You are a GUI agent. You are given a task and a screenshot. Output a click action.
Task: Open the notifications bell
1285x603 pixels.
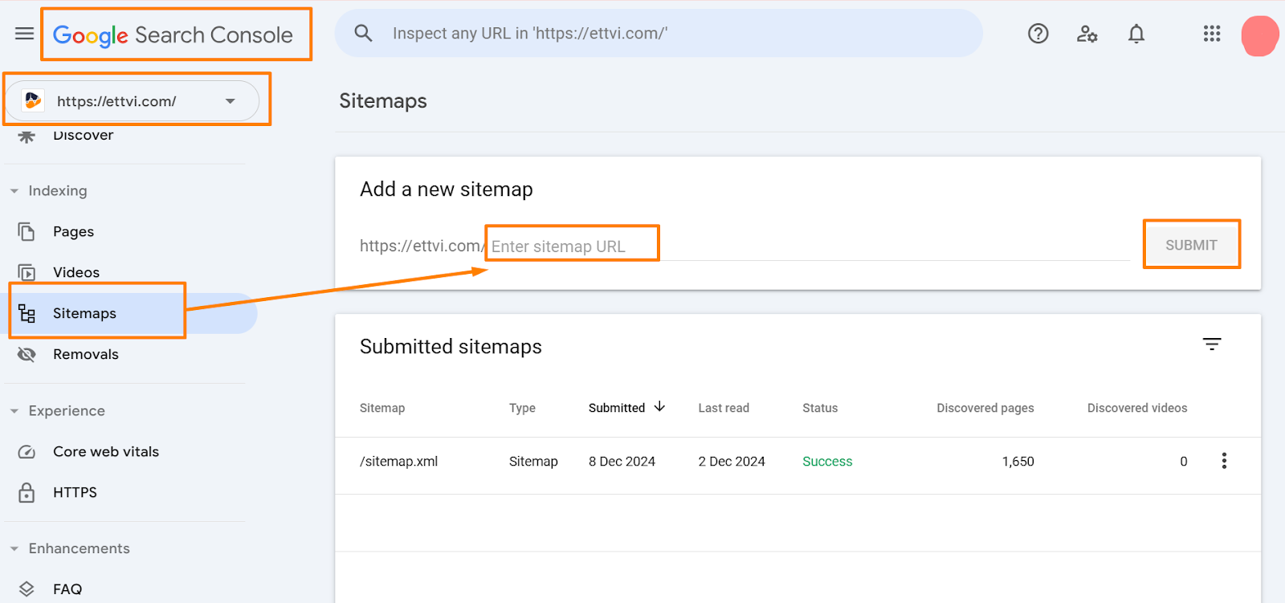[x=1136, y=34]
